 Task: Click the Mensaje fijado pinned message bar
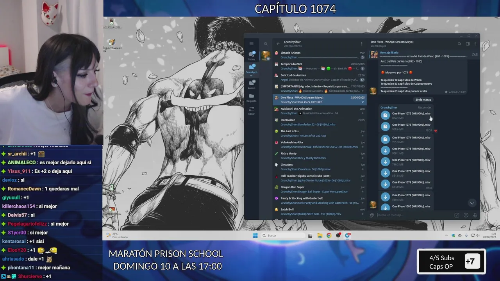click(x=420, y=54)
